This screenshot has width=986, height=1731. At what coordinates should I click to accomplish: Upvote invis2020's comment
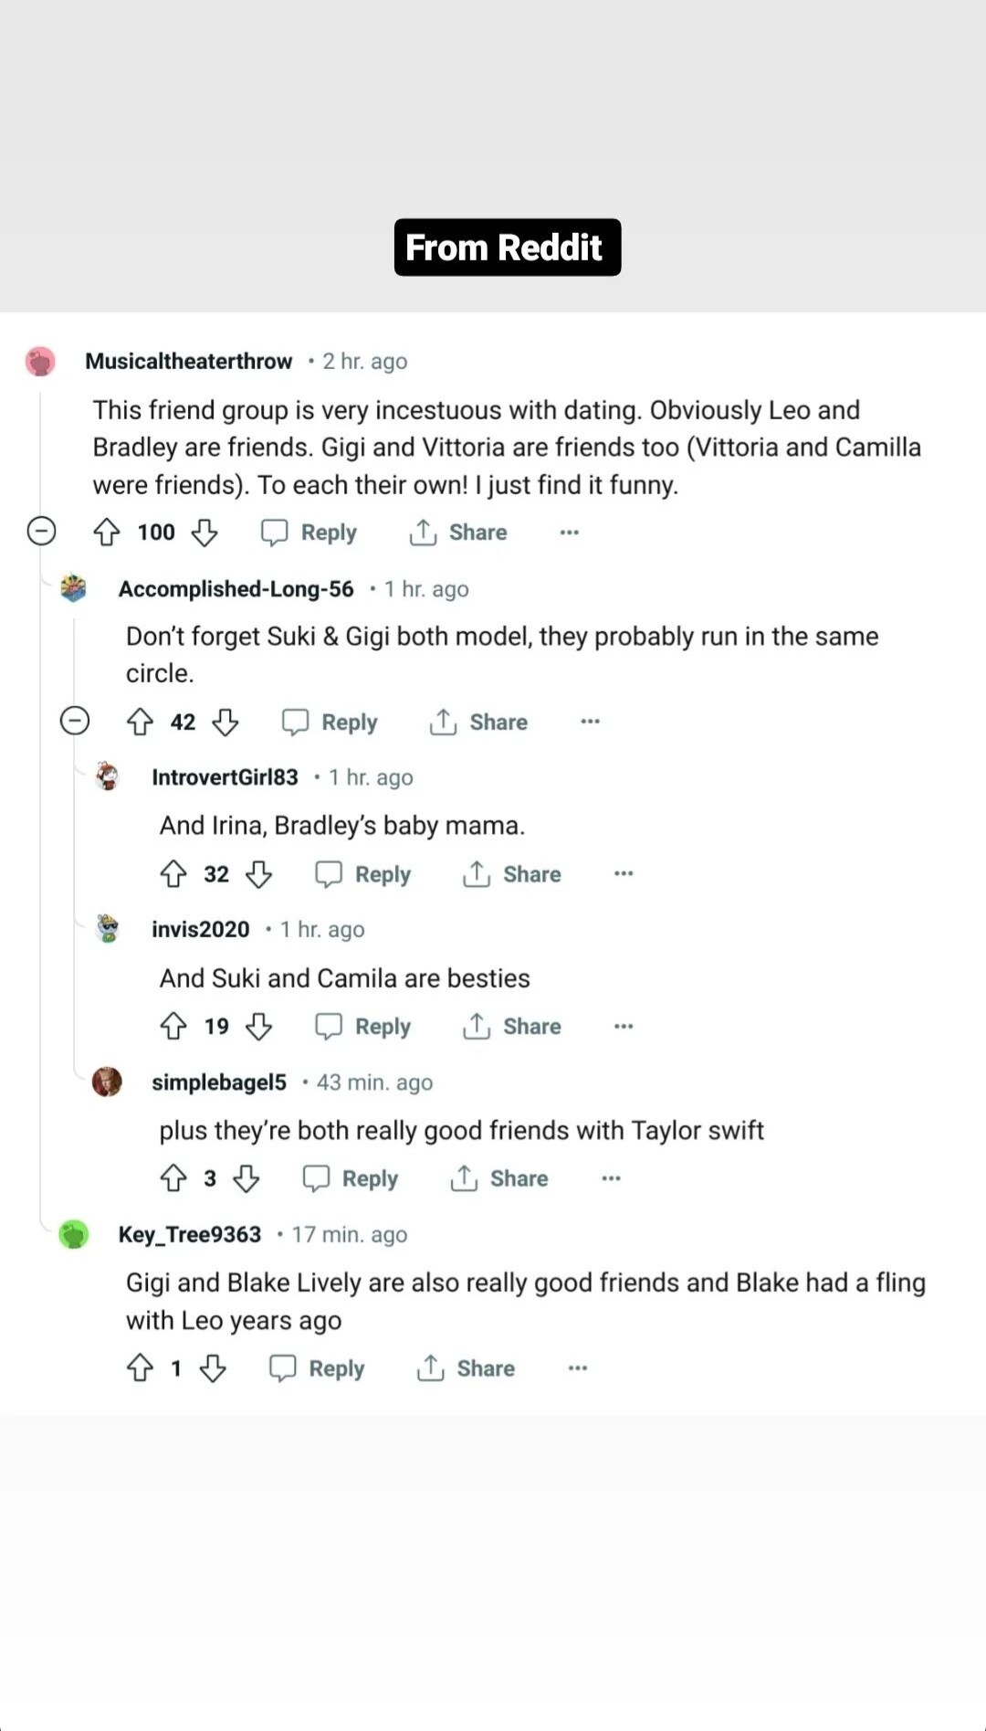pos(173,1027)
